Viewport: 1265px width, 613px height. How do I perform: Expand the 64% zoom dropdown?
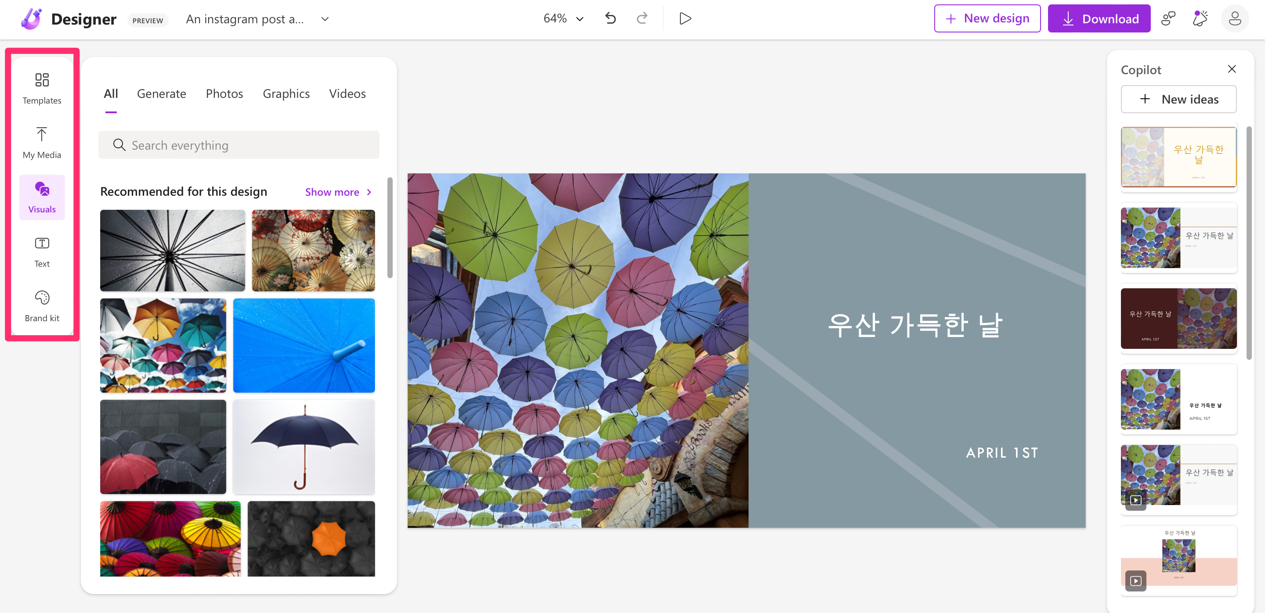pyautogui.click(x=563, y=18)
